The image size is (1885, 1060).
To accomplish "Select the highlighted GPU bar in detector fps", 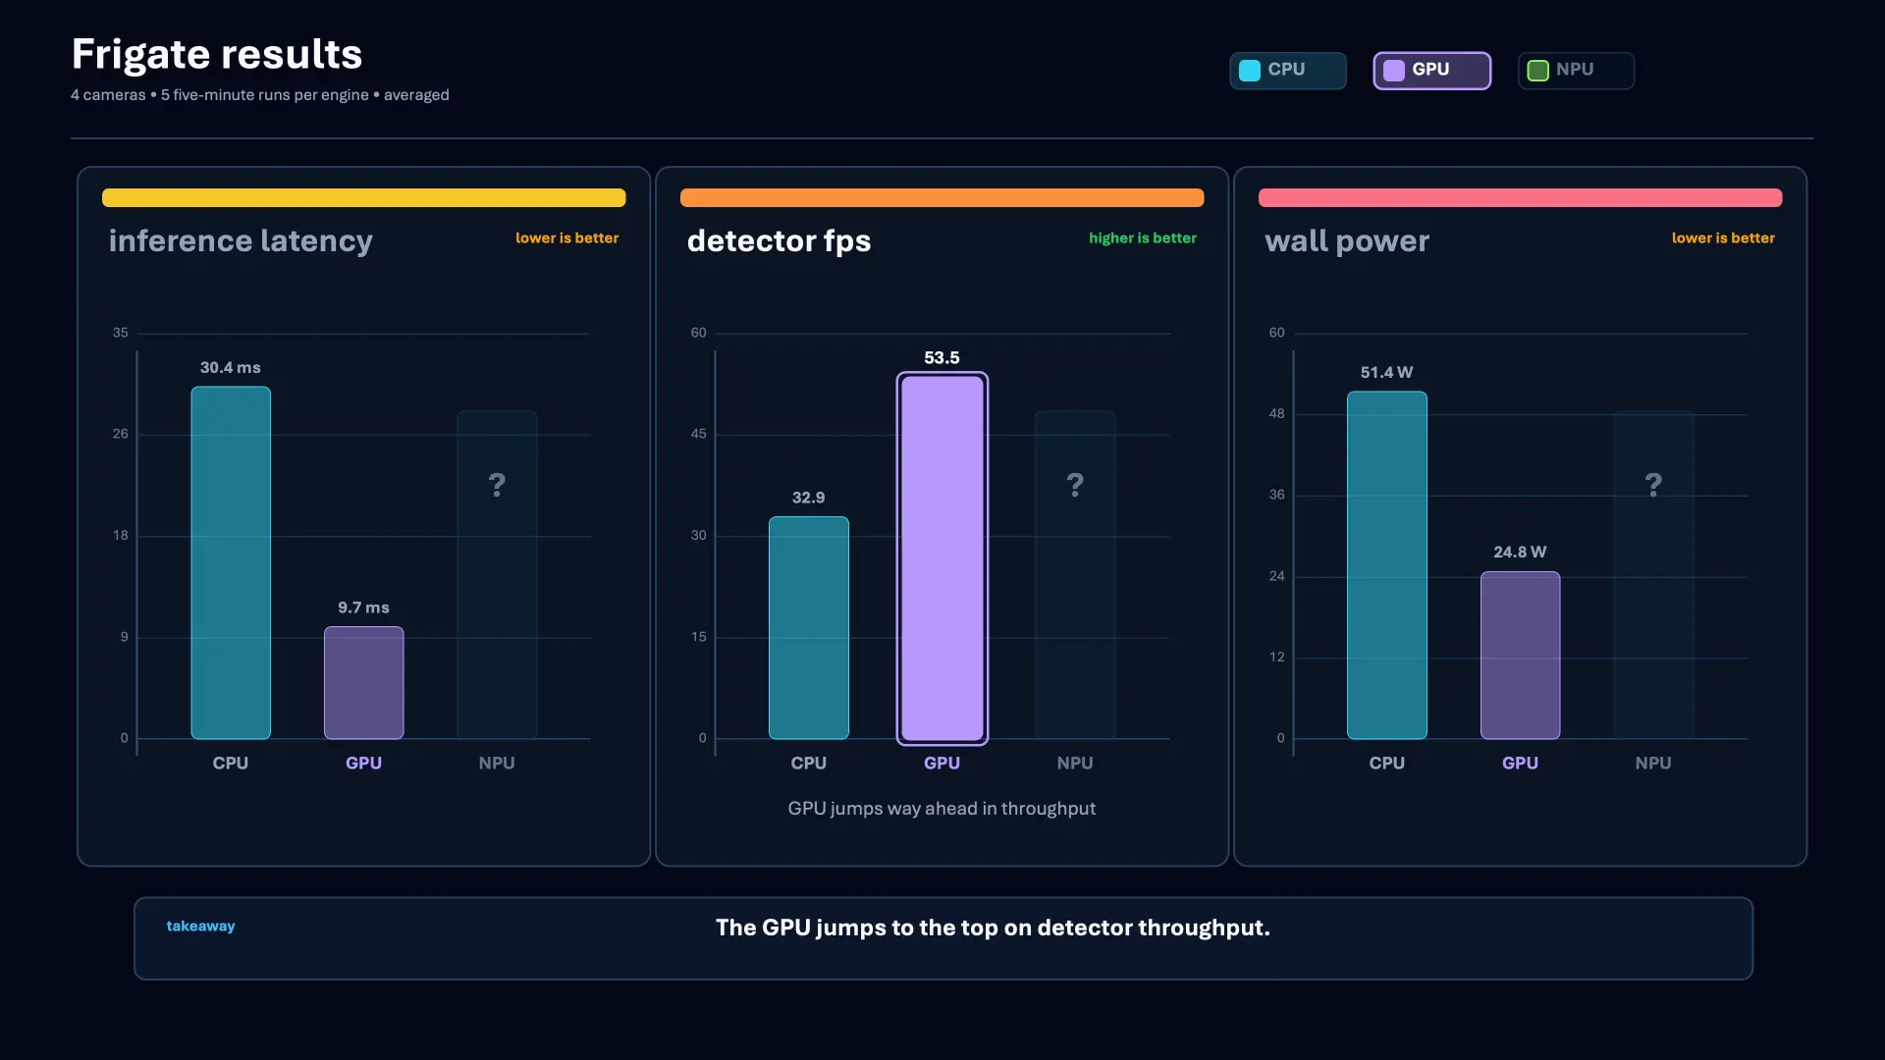I will click(942, 558).
